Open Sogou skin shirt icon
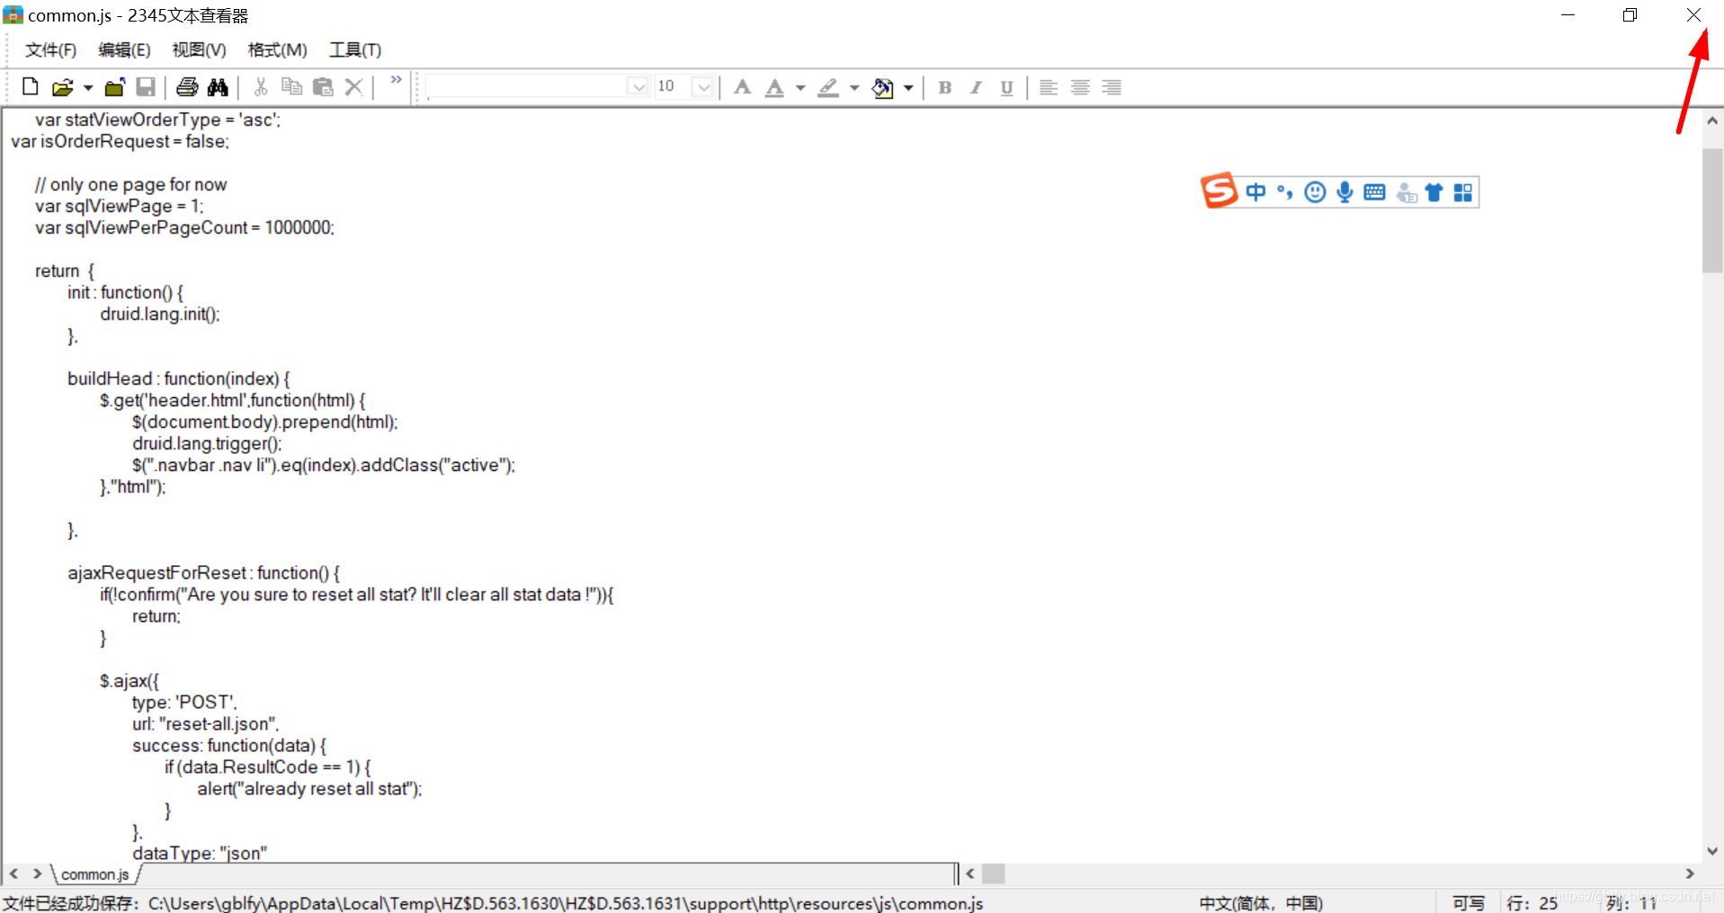The height and width of the screenshot is (913, 1724). 1434,192
